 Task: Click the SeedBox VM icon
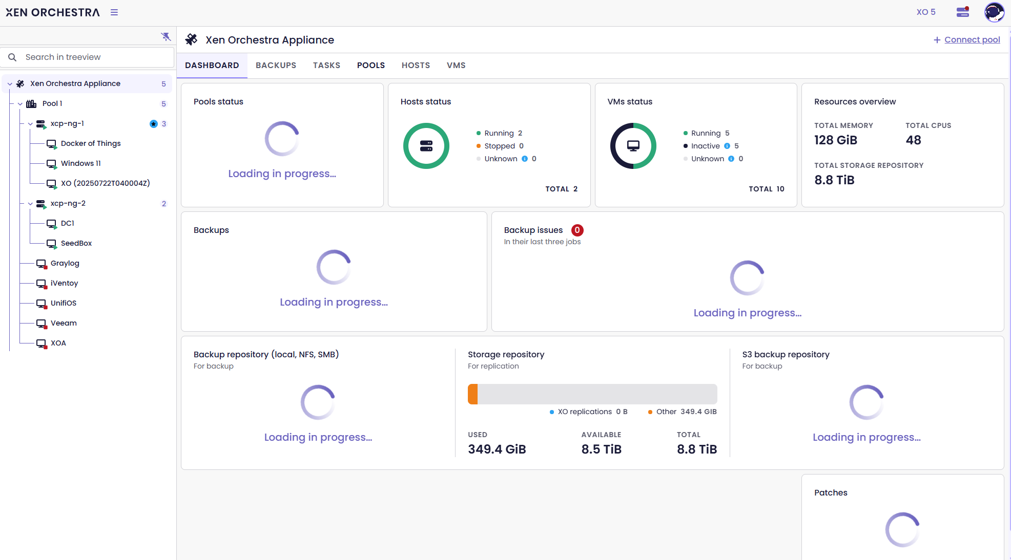click(52, 244)
